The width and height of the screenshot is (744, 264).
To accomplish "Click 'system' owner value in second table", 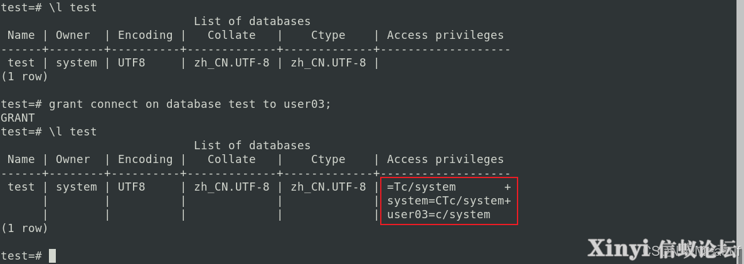I will 77,187.
